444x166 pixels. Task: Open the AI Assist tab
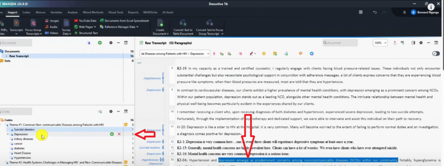[x=168, y=13]
